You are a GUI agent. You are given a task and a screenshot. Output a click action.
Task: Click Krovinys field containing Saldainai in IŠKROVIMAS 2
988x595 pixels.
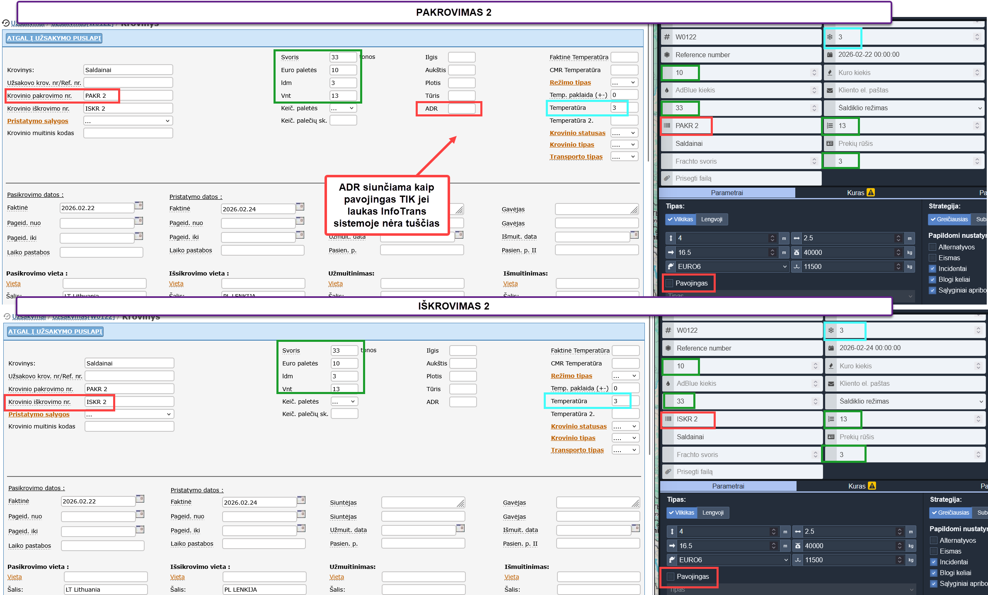coord(129,363)
